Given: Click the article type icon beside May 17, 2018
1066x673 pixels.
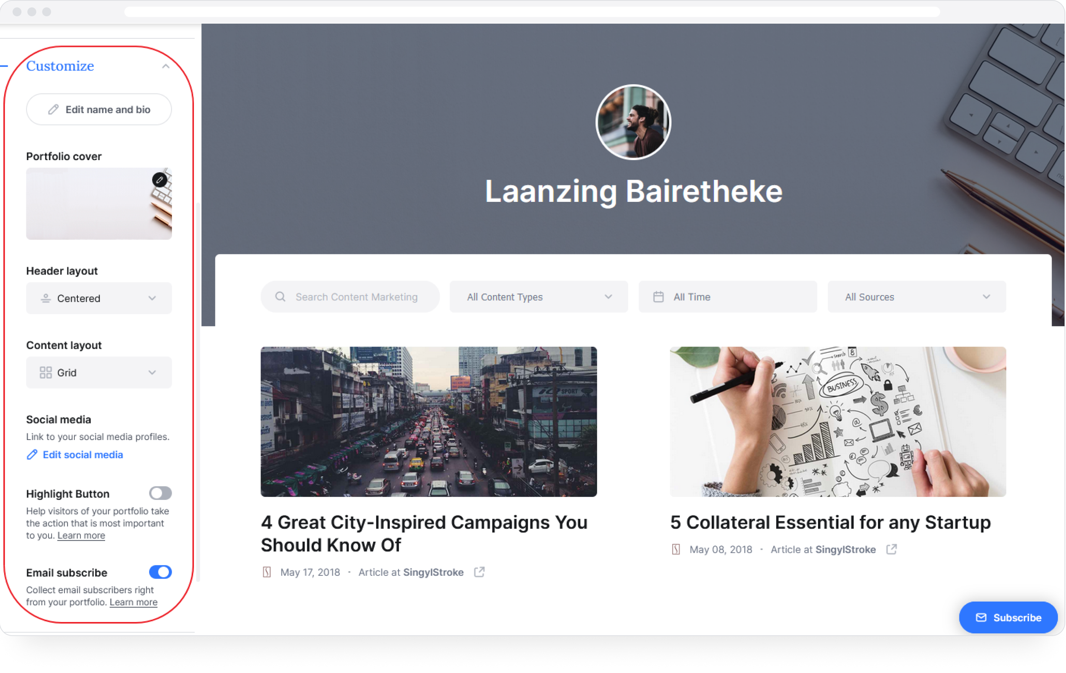Looking at the screenshot, I should coord(266,572).
